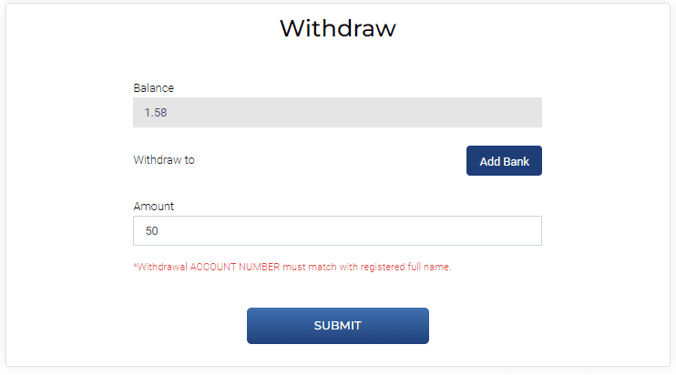This screenshot has width=676, height=375.
Task: Place cursor after 50 in Amount
Action: (159, 231)
